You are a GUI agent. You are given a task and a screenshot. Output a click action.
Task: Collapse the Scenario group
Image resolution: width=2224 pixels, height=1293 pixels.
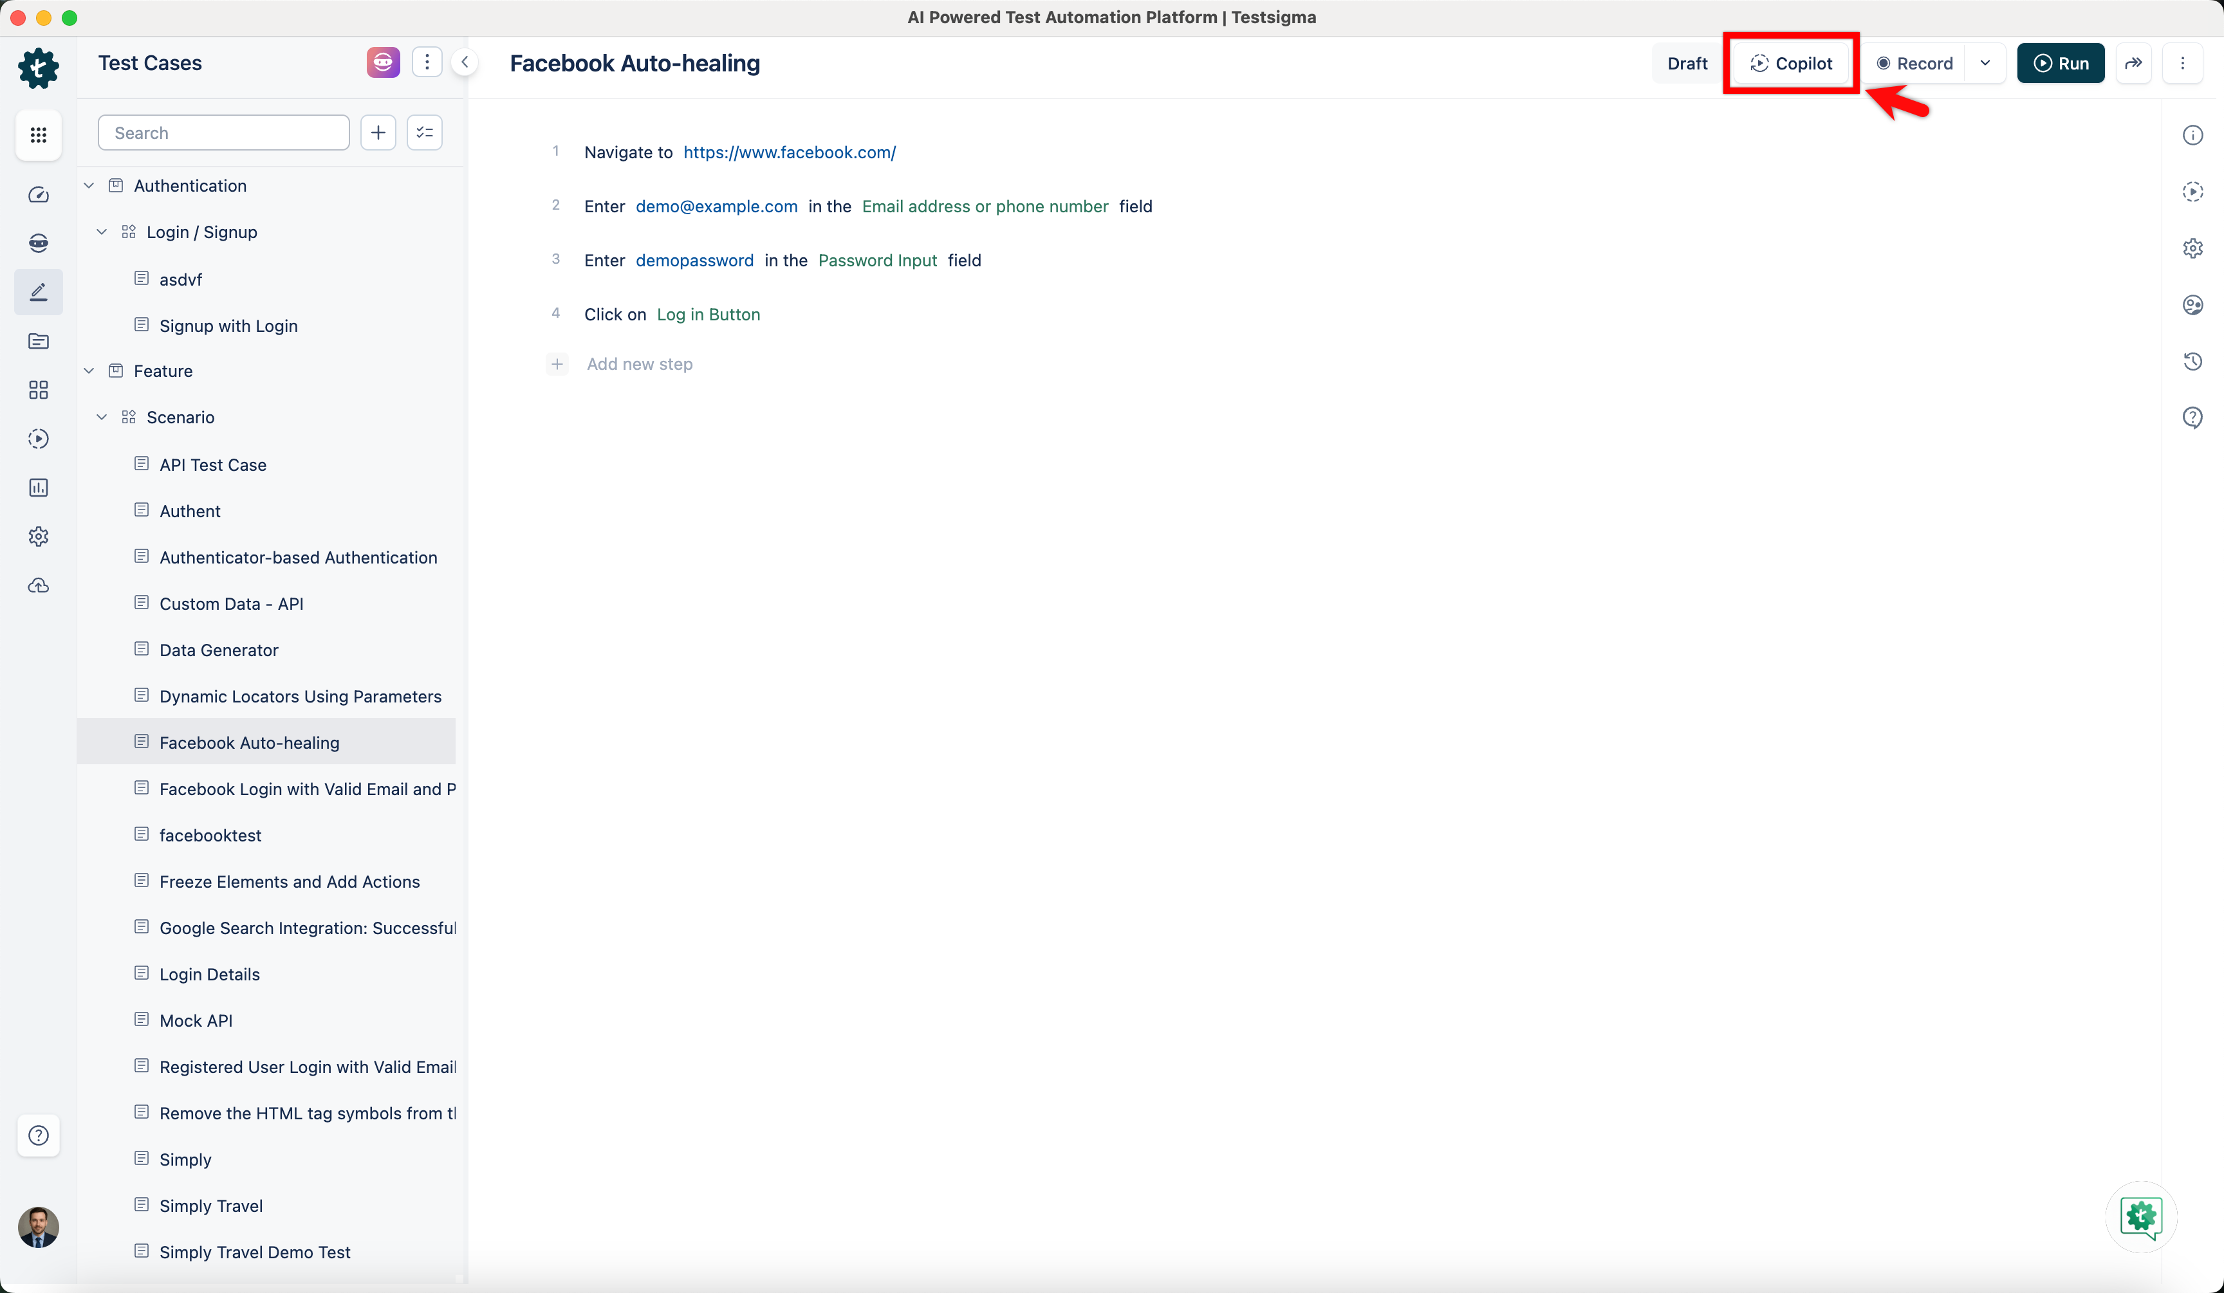pyautogui.click(x=102, y=417)
